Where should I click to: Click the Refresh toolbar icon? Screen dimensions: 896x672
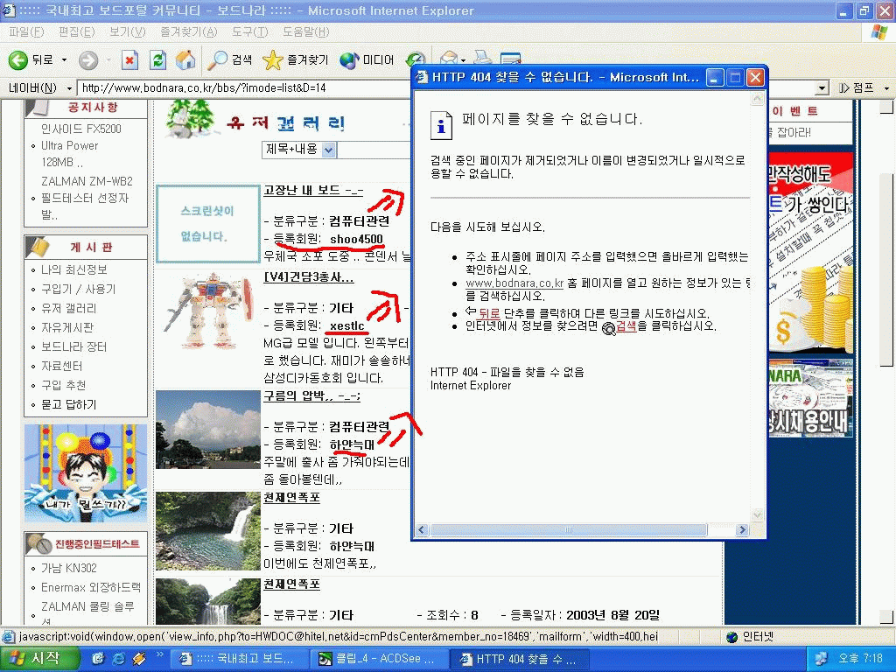click(158, 59)
